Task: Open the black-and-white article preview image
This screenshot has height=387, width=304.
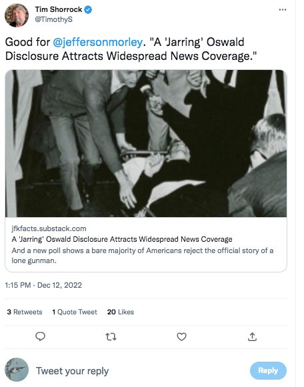Action: pyautogui.click(x=146, y=143)
